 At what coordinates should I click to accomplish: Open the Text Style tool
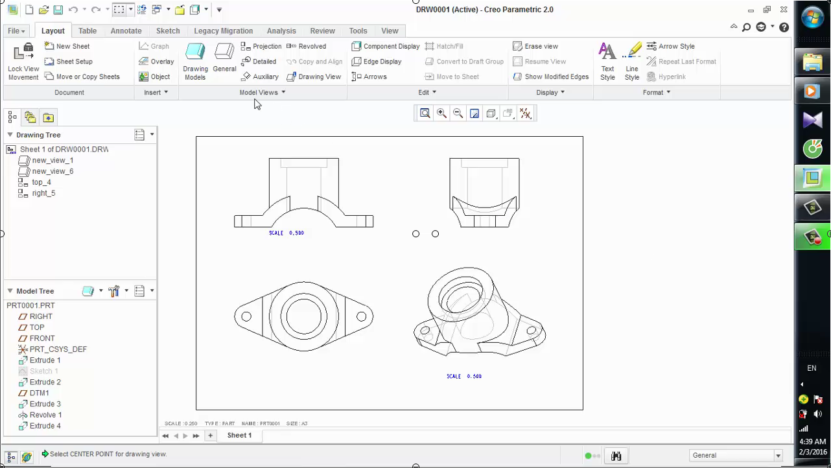coord(607,61)
